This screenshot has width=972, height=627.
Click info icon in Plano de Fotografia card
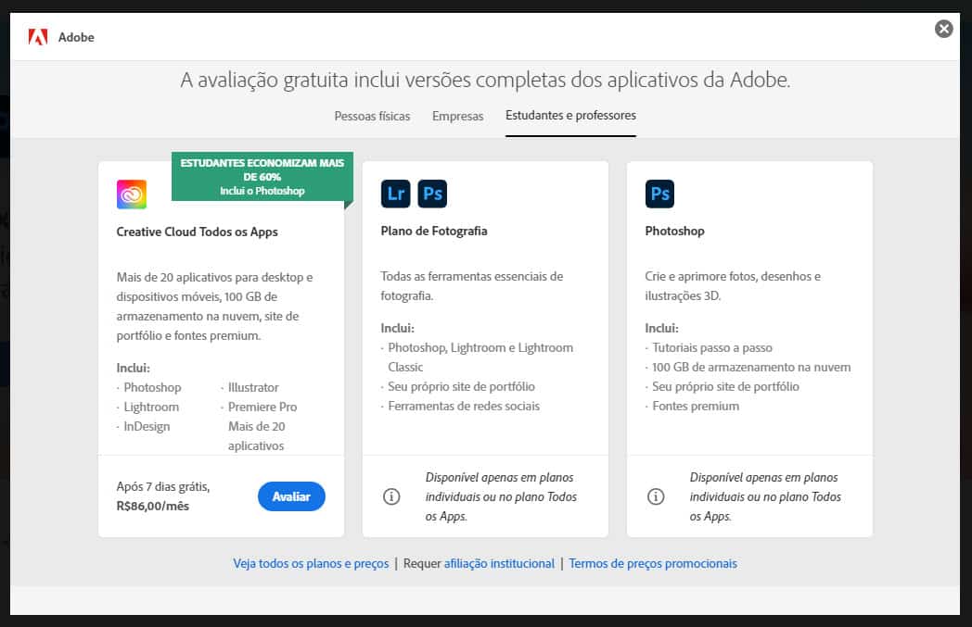pyautogui.click(x=391, y=496)
